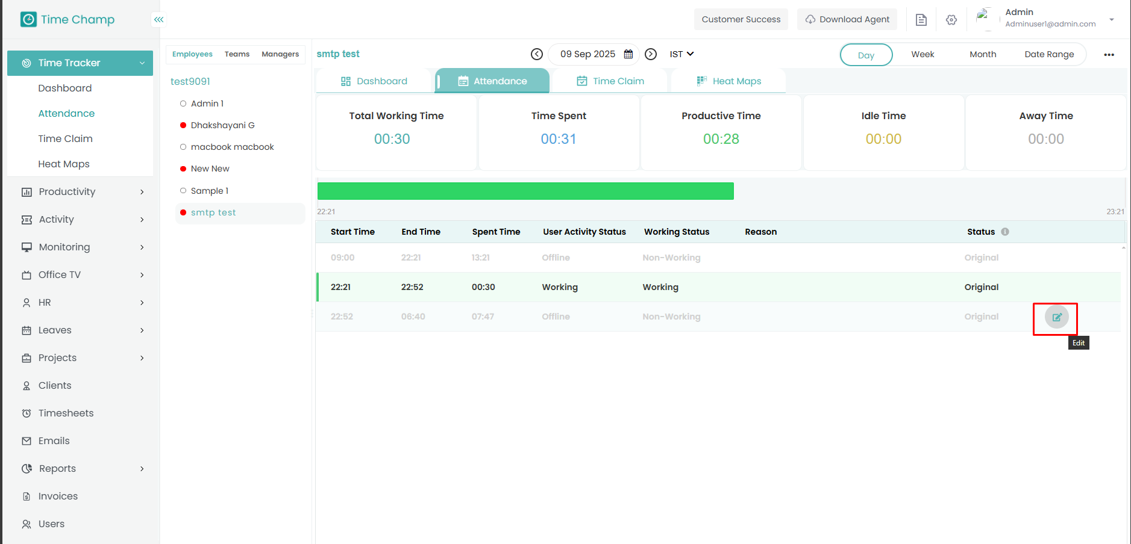The width and height of the screenshot is (1131, 544).
Task: Open the Time Claim tab
Action: [x=610, y=81]
